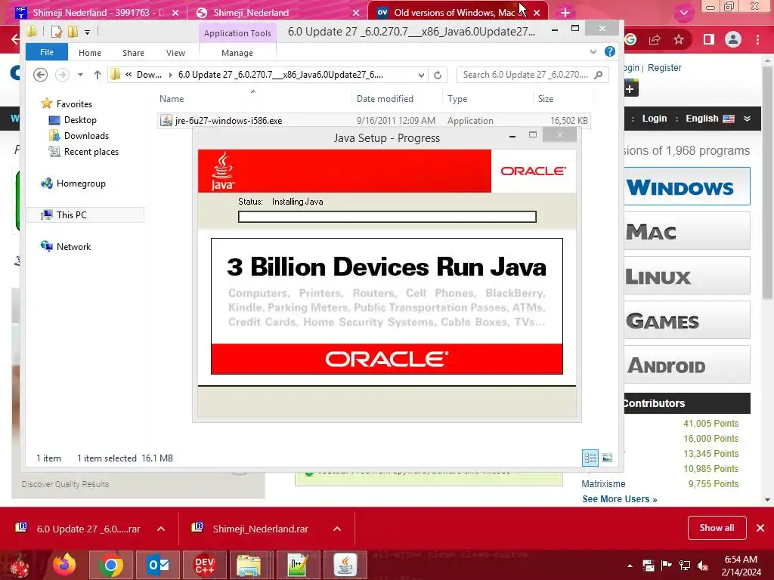This screenshot has width=774, height=580.
Task: Open English language dropdown on website
Action: [x=719, y=119]
